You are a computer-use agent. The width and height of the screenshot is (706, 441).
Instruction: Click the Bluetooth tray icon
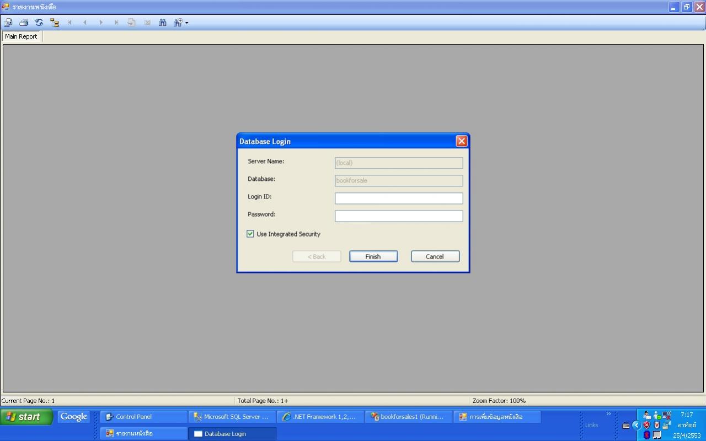pos(646,435)
